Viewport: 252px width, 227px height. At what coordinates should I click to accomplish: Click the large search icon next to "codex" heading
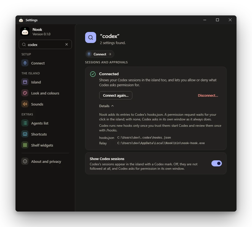(91, 37)
